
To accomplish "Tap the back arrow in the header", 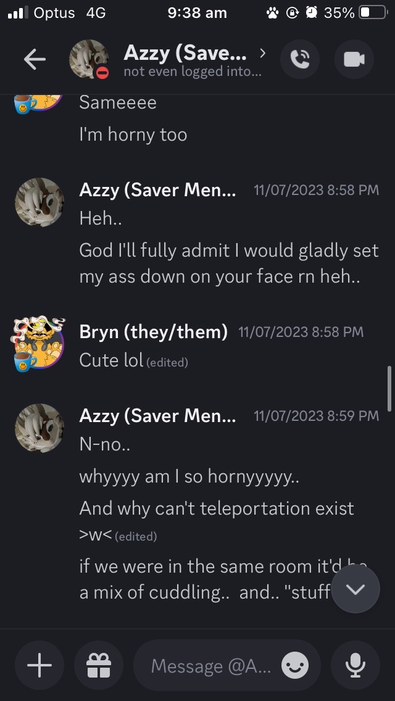I will 35,59.
